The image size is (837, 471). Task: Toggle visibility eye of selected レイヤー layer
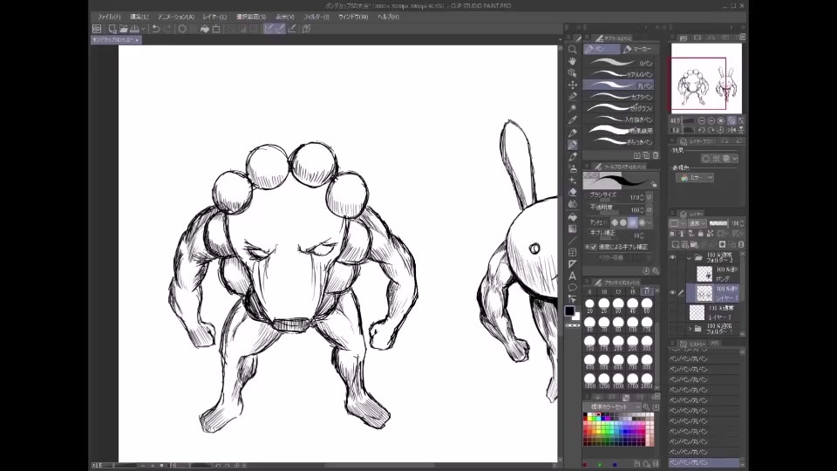[672, 293]
